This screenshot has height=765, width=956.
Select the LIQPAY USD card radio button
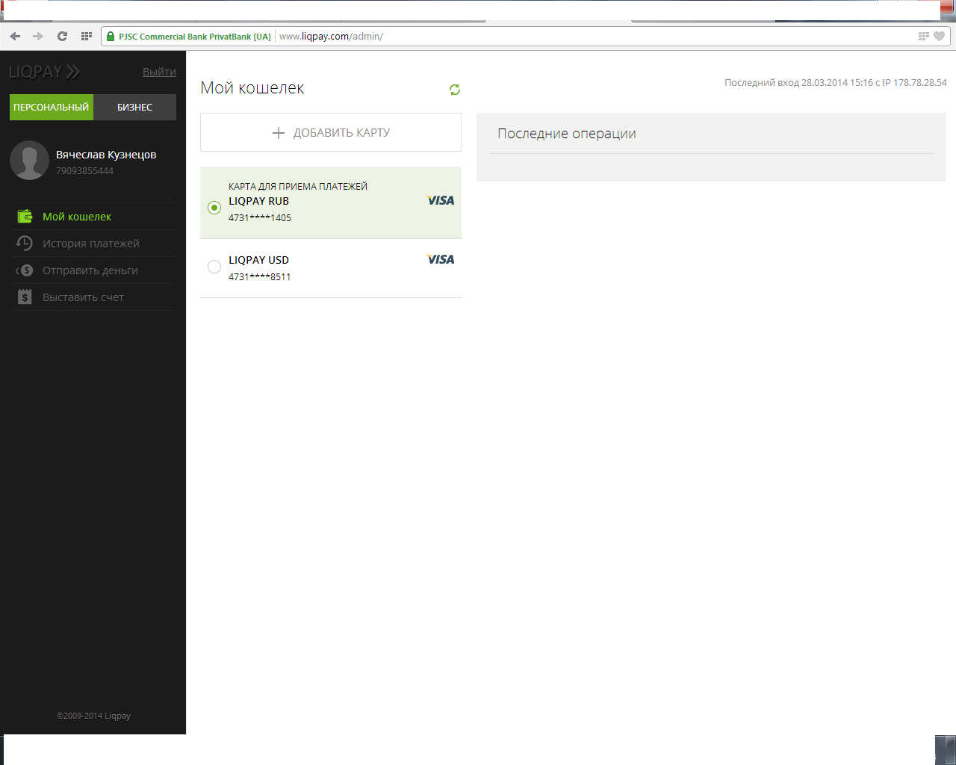tap(214, 267)
